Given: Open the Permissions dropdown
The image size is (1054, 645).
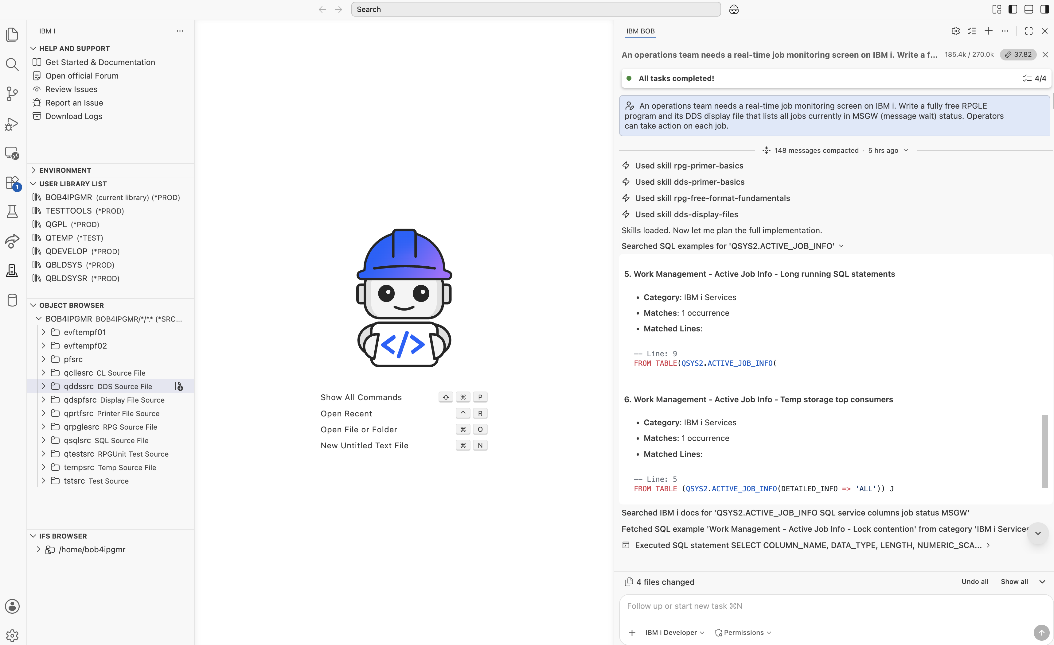Looking at the screenshot, I should click(x=743, y=633).
